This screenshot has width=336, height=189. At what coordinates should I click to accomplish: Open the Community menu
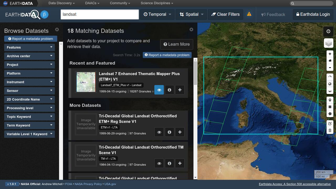[x=120, y=3]
